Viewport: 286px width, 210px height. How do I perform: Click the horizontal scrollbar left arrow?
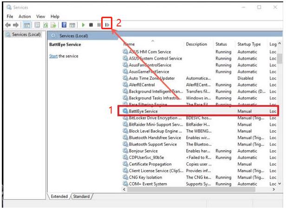[x=124, y=189]
